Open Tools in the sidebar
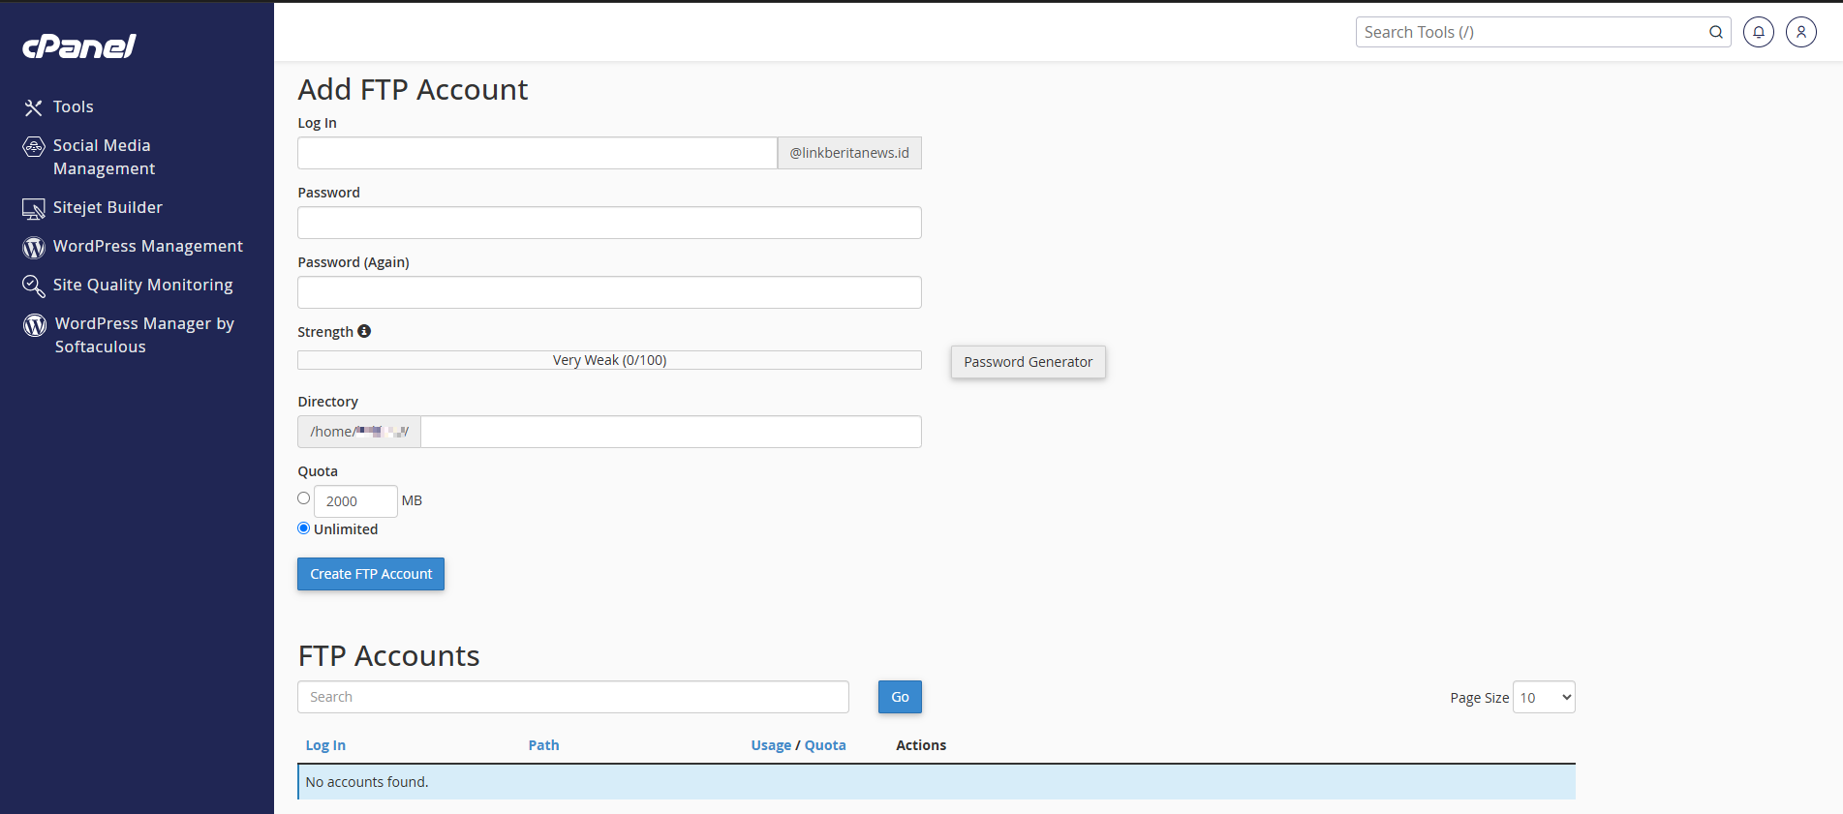 point(74,106)
